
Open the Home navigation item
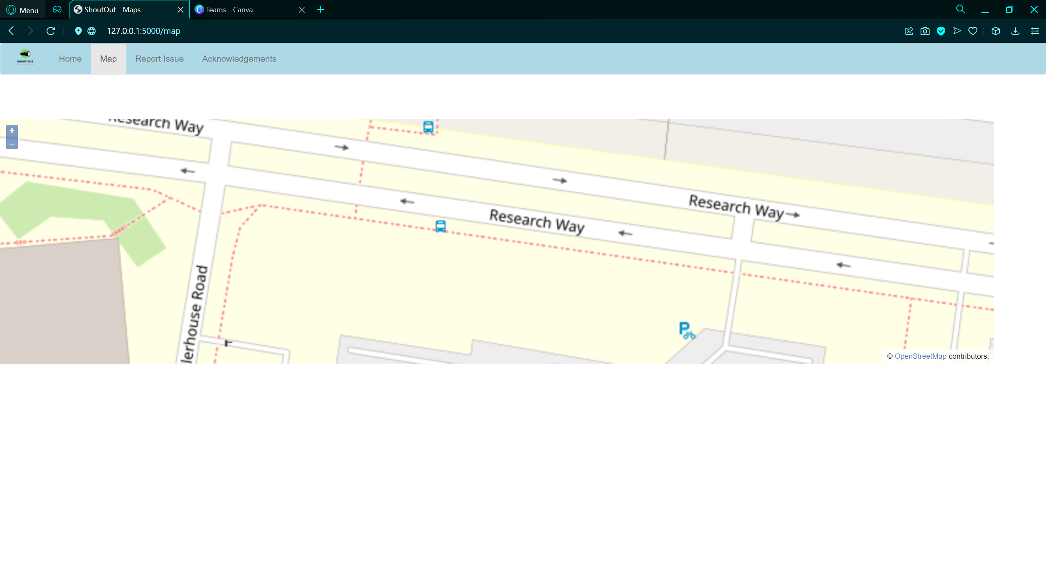click(x=70, y=59)
